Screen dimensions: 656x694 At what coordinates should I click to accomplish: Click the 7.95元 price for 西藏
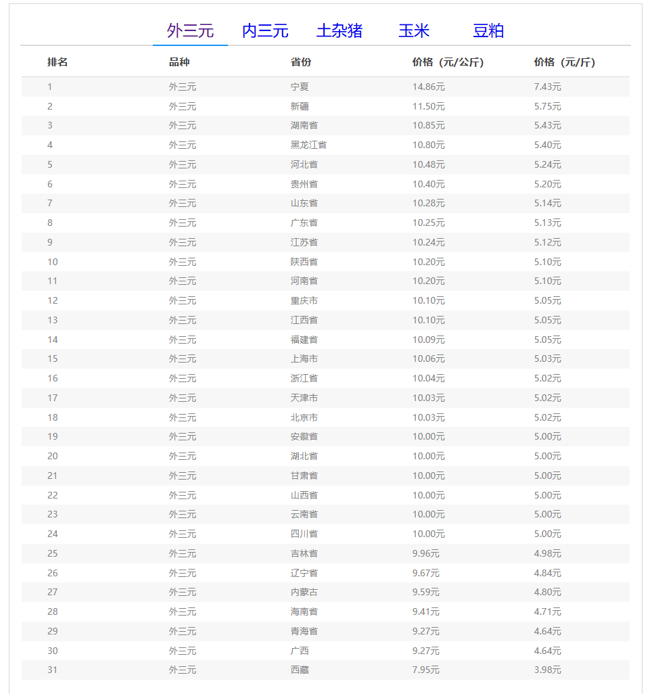click(x=426, y=670)
